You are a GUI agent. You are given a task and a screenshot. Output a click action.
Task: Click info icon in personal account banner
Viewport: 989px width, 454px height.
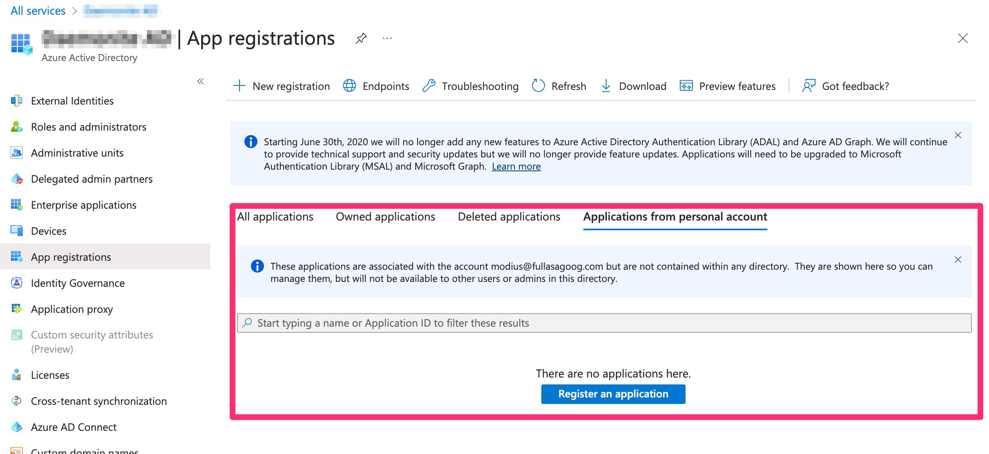(x=257, y=266)
